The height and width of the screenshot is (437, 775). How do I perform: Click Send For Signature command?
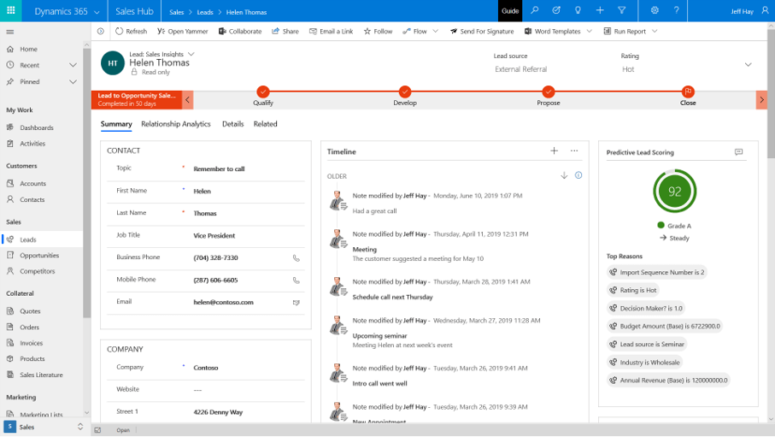pyautogui.click(x=482, y=31)
